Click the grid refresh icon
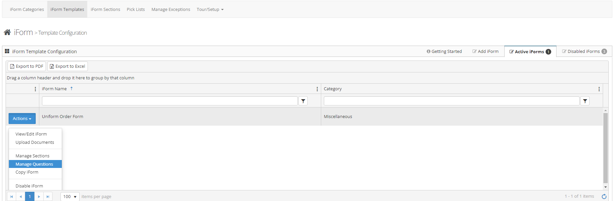Screen dimensions: 614x201 click(604, 197)
